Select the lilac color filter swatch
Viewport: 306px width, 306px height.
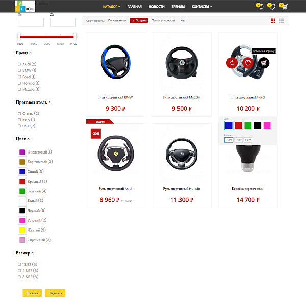coord(22,240)
